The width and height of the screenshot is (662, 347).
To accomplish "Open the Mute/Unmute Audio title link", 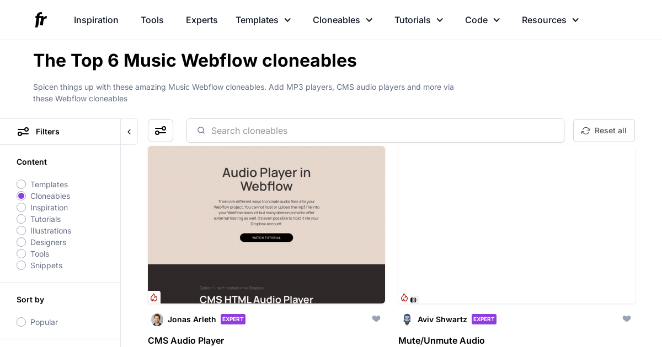I will tap(441, 340).
